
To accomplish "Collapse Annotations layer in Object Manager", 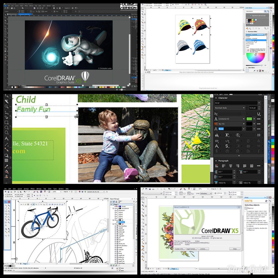I will point(113,208).
